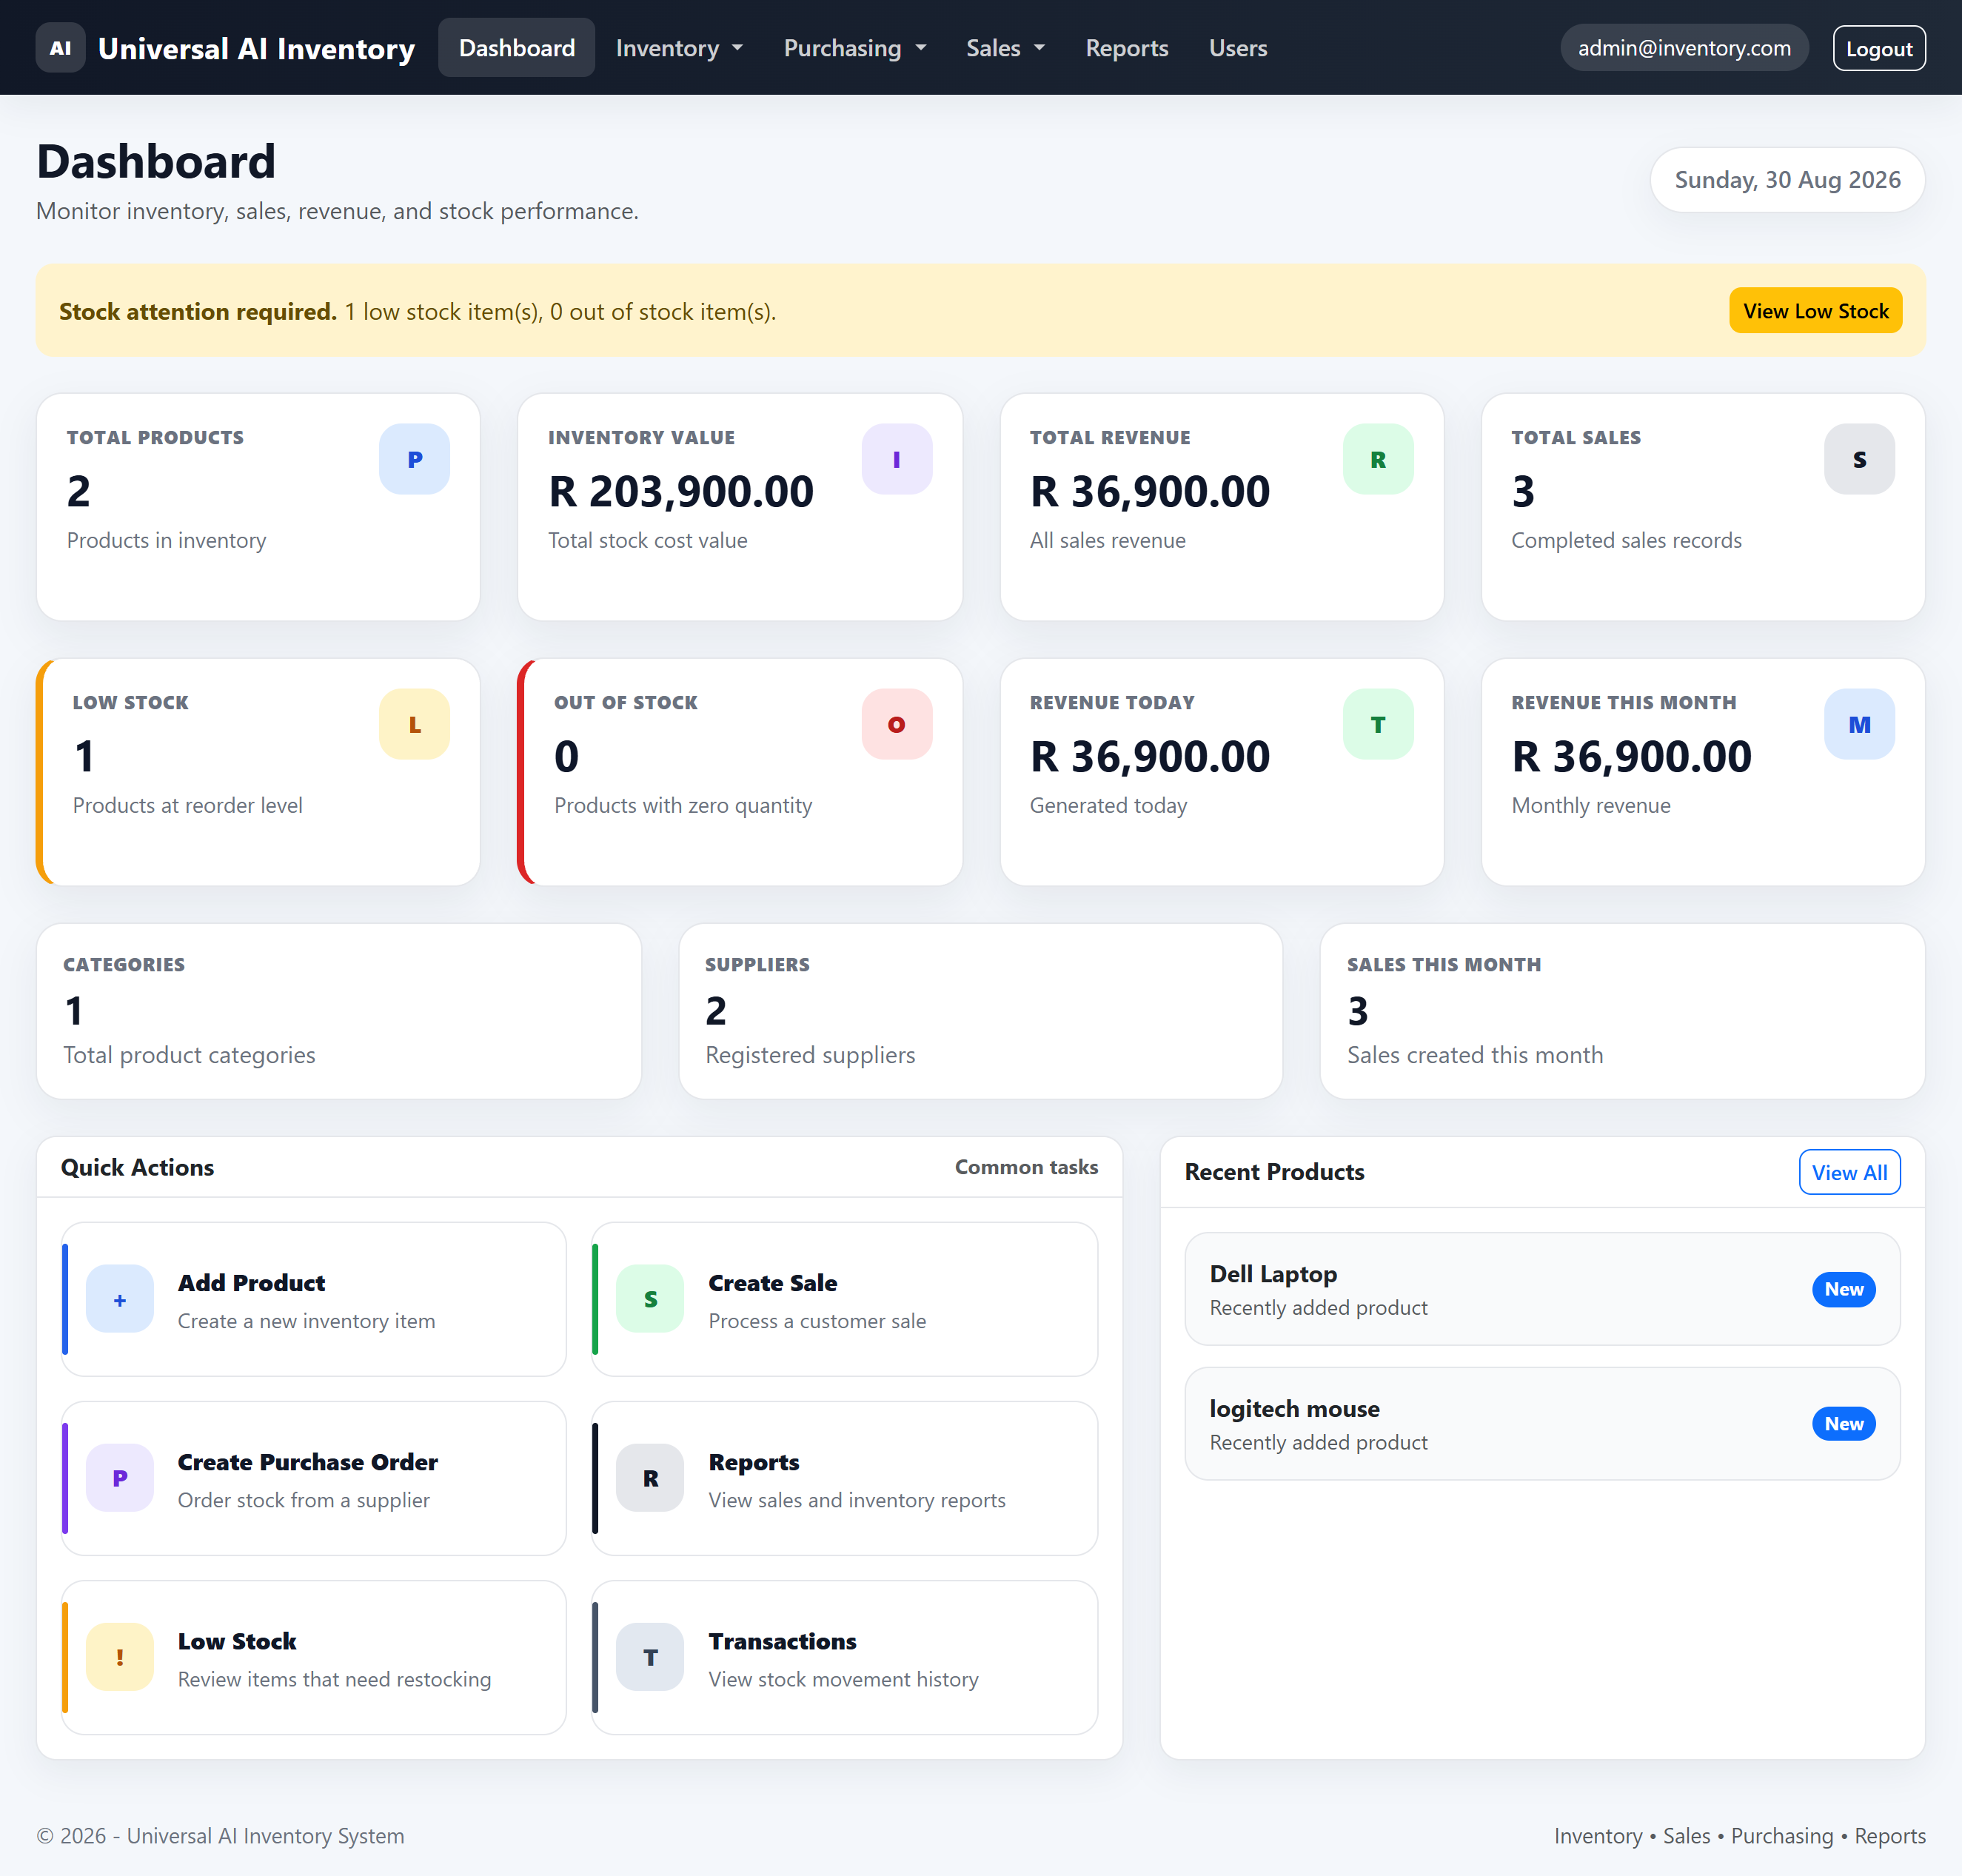Click the R 203,900.00 inventory value
This screenshot has width=1962, height=1876.
[681, 491]
